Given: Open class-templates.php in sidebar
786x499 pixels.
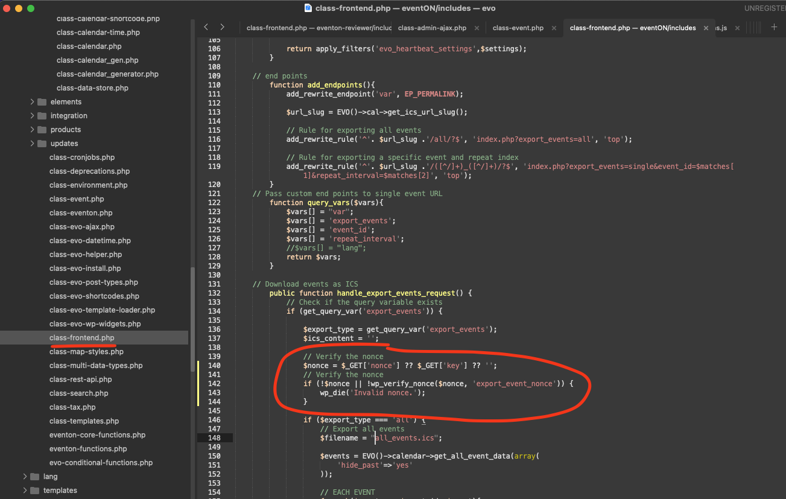Looking at the screenshot, I should tap(84, 421).
